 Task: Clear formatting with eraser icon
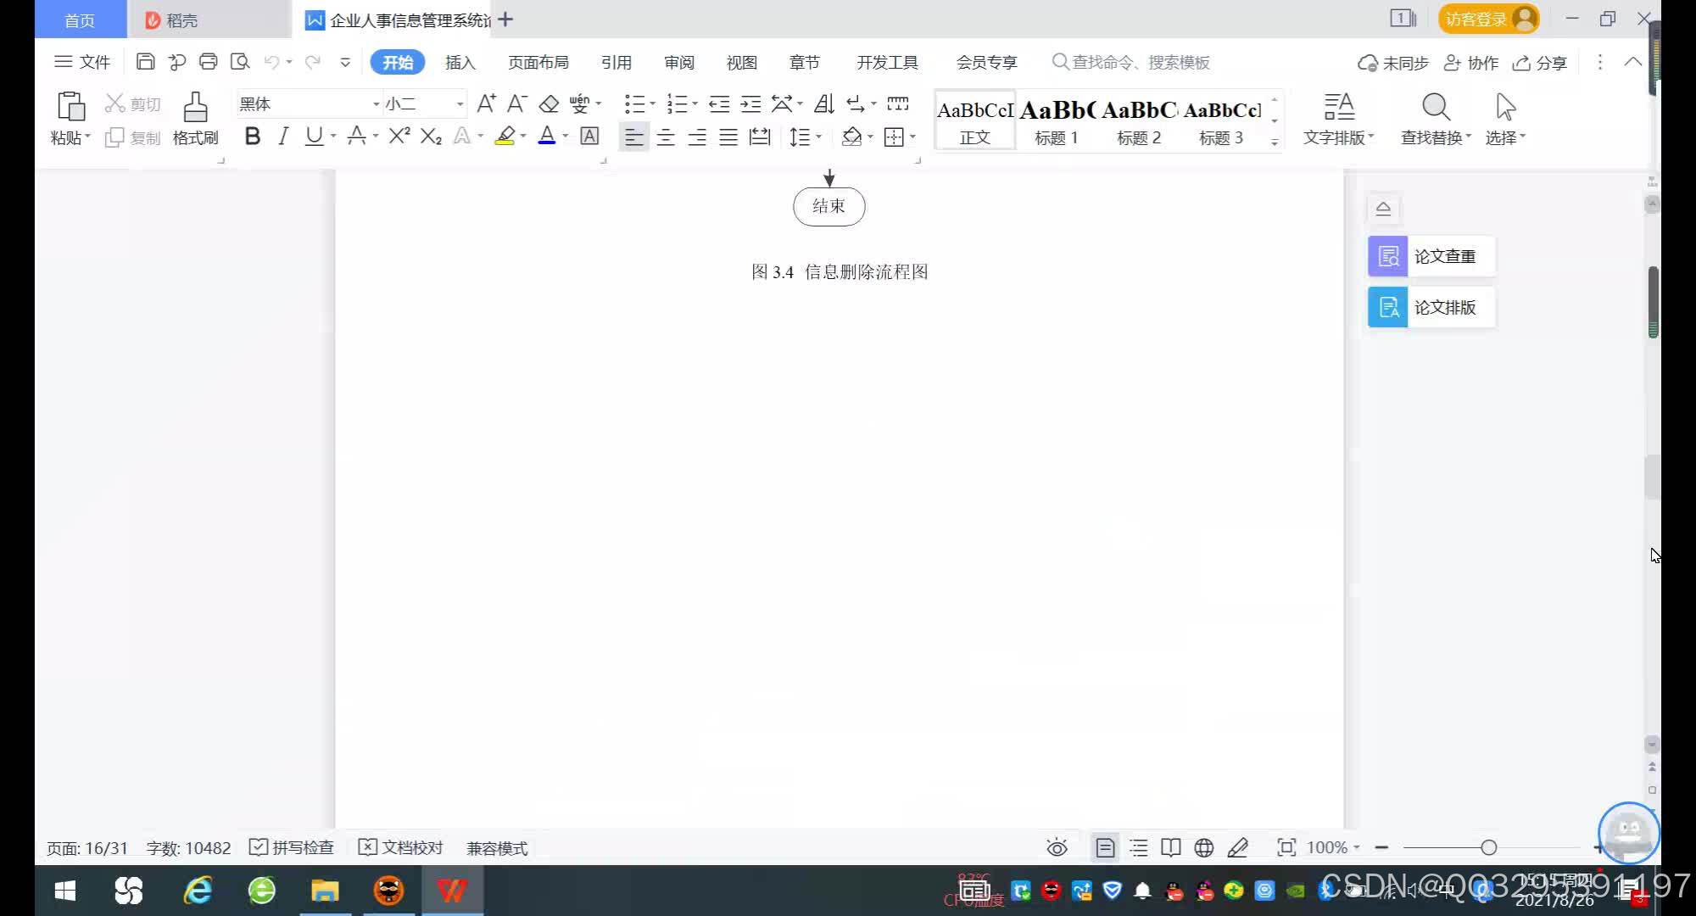point(549,103)
